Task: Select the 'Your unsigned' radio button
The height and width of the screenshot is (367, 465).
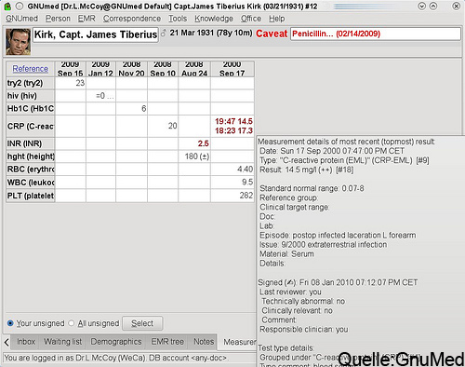Action: click(x=10, y=323)
